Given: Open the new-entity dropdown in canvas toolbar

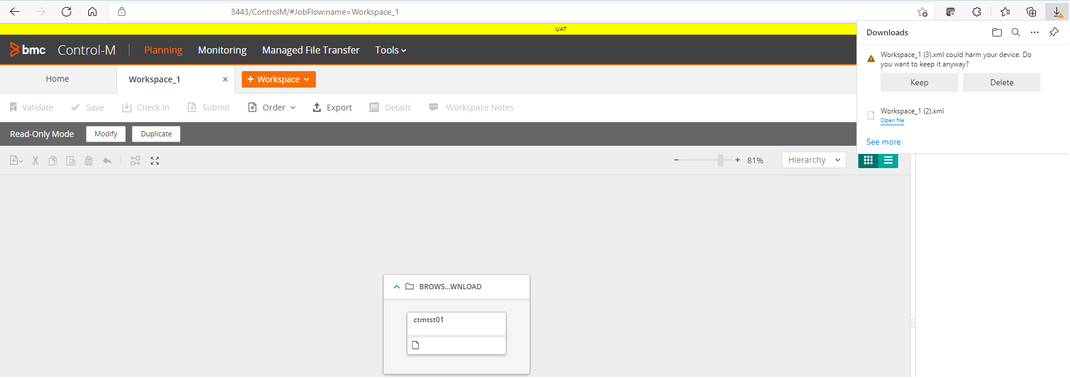Looking at the screenshot, I should point(16,160).
